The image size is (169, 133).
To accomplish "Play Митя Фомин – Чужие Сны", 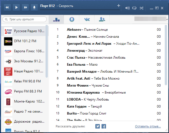I will 107,85.
